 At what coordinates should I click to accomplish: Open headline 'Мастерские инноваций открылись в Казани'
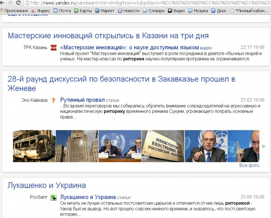108,36
